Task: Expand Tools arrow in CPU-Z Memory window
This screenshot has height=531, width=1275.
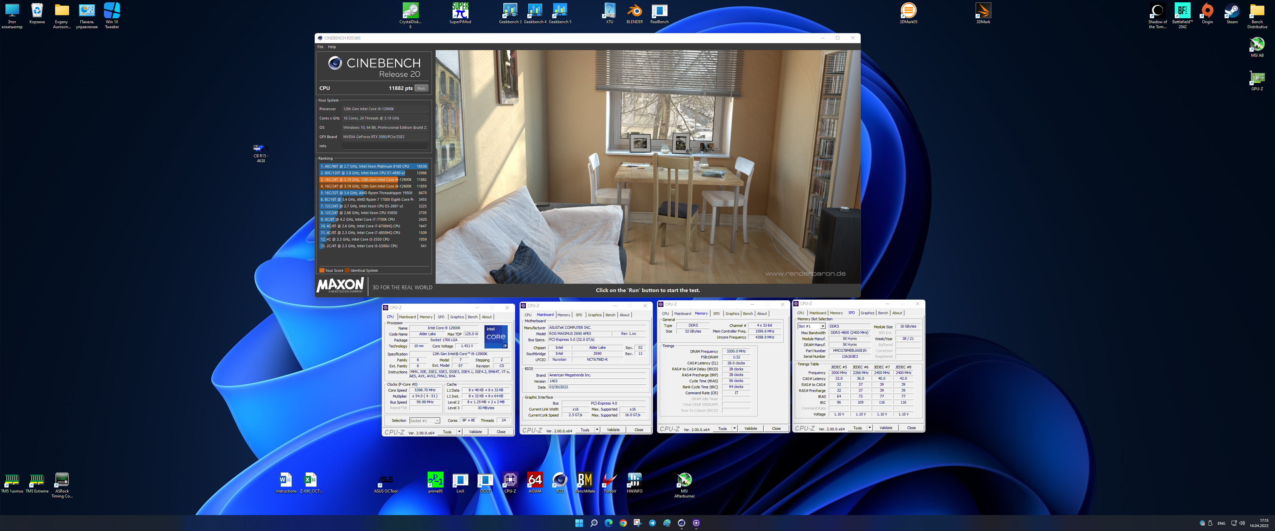Action: click(x=734, y=428)
